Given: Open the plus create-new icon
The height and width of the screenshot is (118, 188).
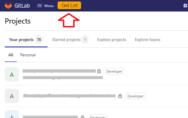Looking at the screenshot, I should pos(185,6).
